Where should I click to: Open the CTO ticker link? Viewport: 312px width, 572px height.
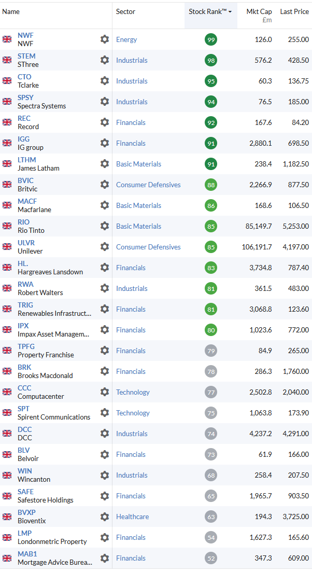(x=24, y=77)
